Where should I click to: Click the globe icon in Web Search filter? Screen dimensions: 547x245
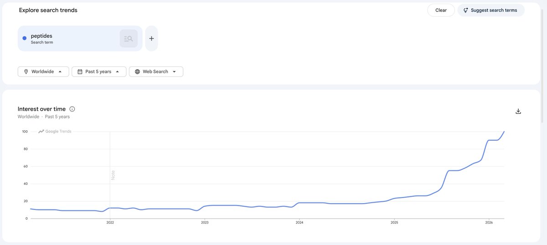(137, 71)
